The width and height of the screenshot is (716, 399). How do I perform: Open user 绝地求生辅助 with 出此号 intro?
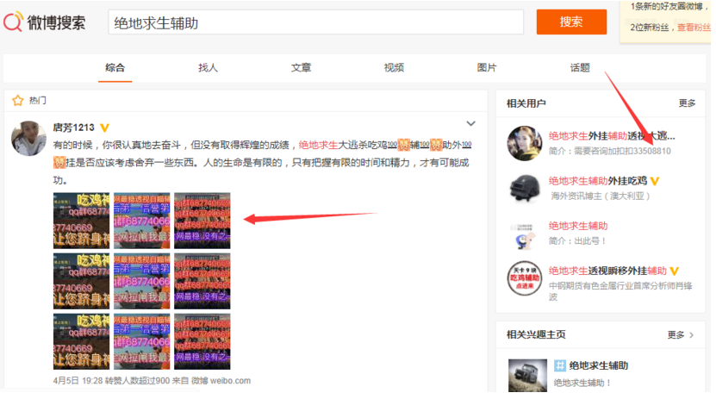tap(578, 226)
